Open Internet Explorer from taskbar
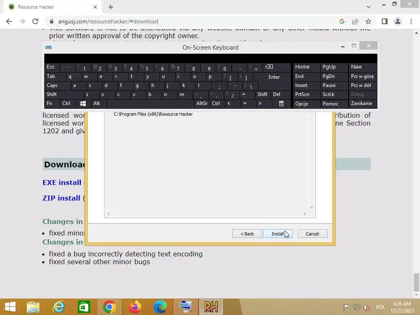This screenshot has height=315, width=420. (x=59, y=307)
